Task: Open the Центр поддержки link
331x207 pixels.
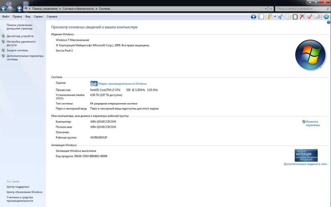Action: point(18,187)
